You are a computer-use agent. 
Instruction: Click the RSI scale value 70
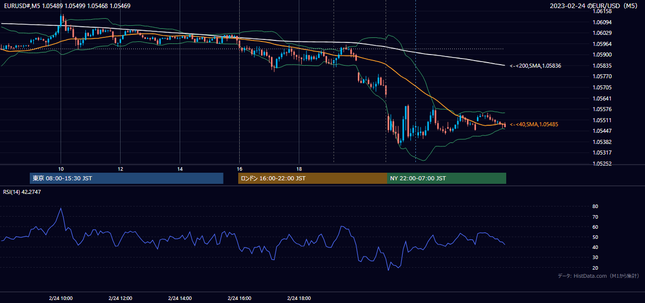[x=596, y=217]
